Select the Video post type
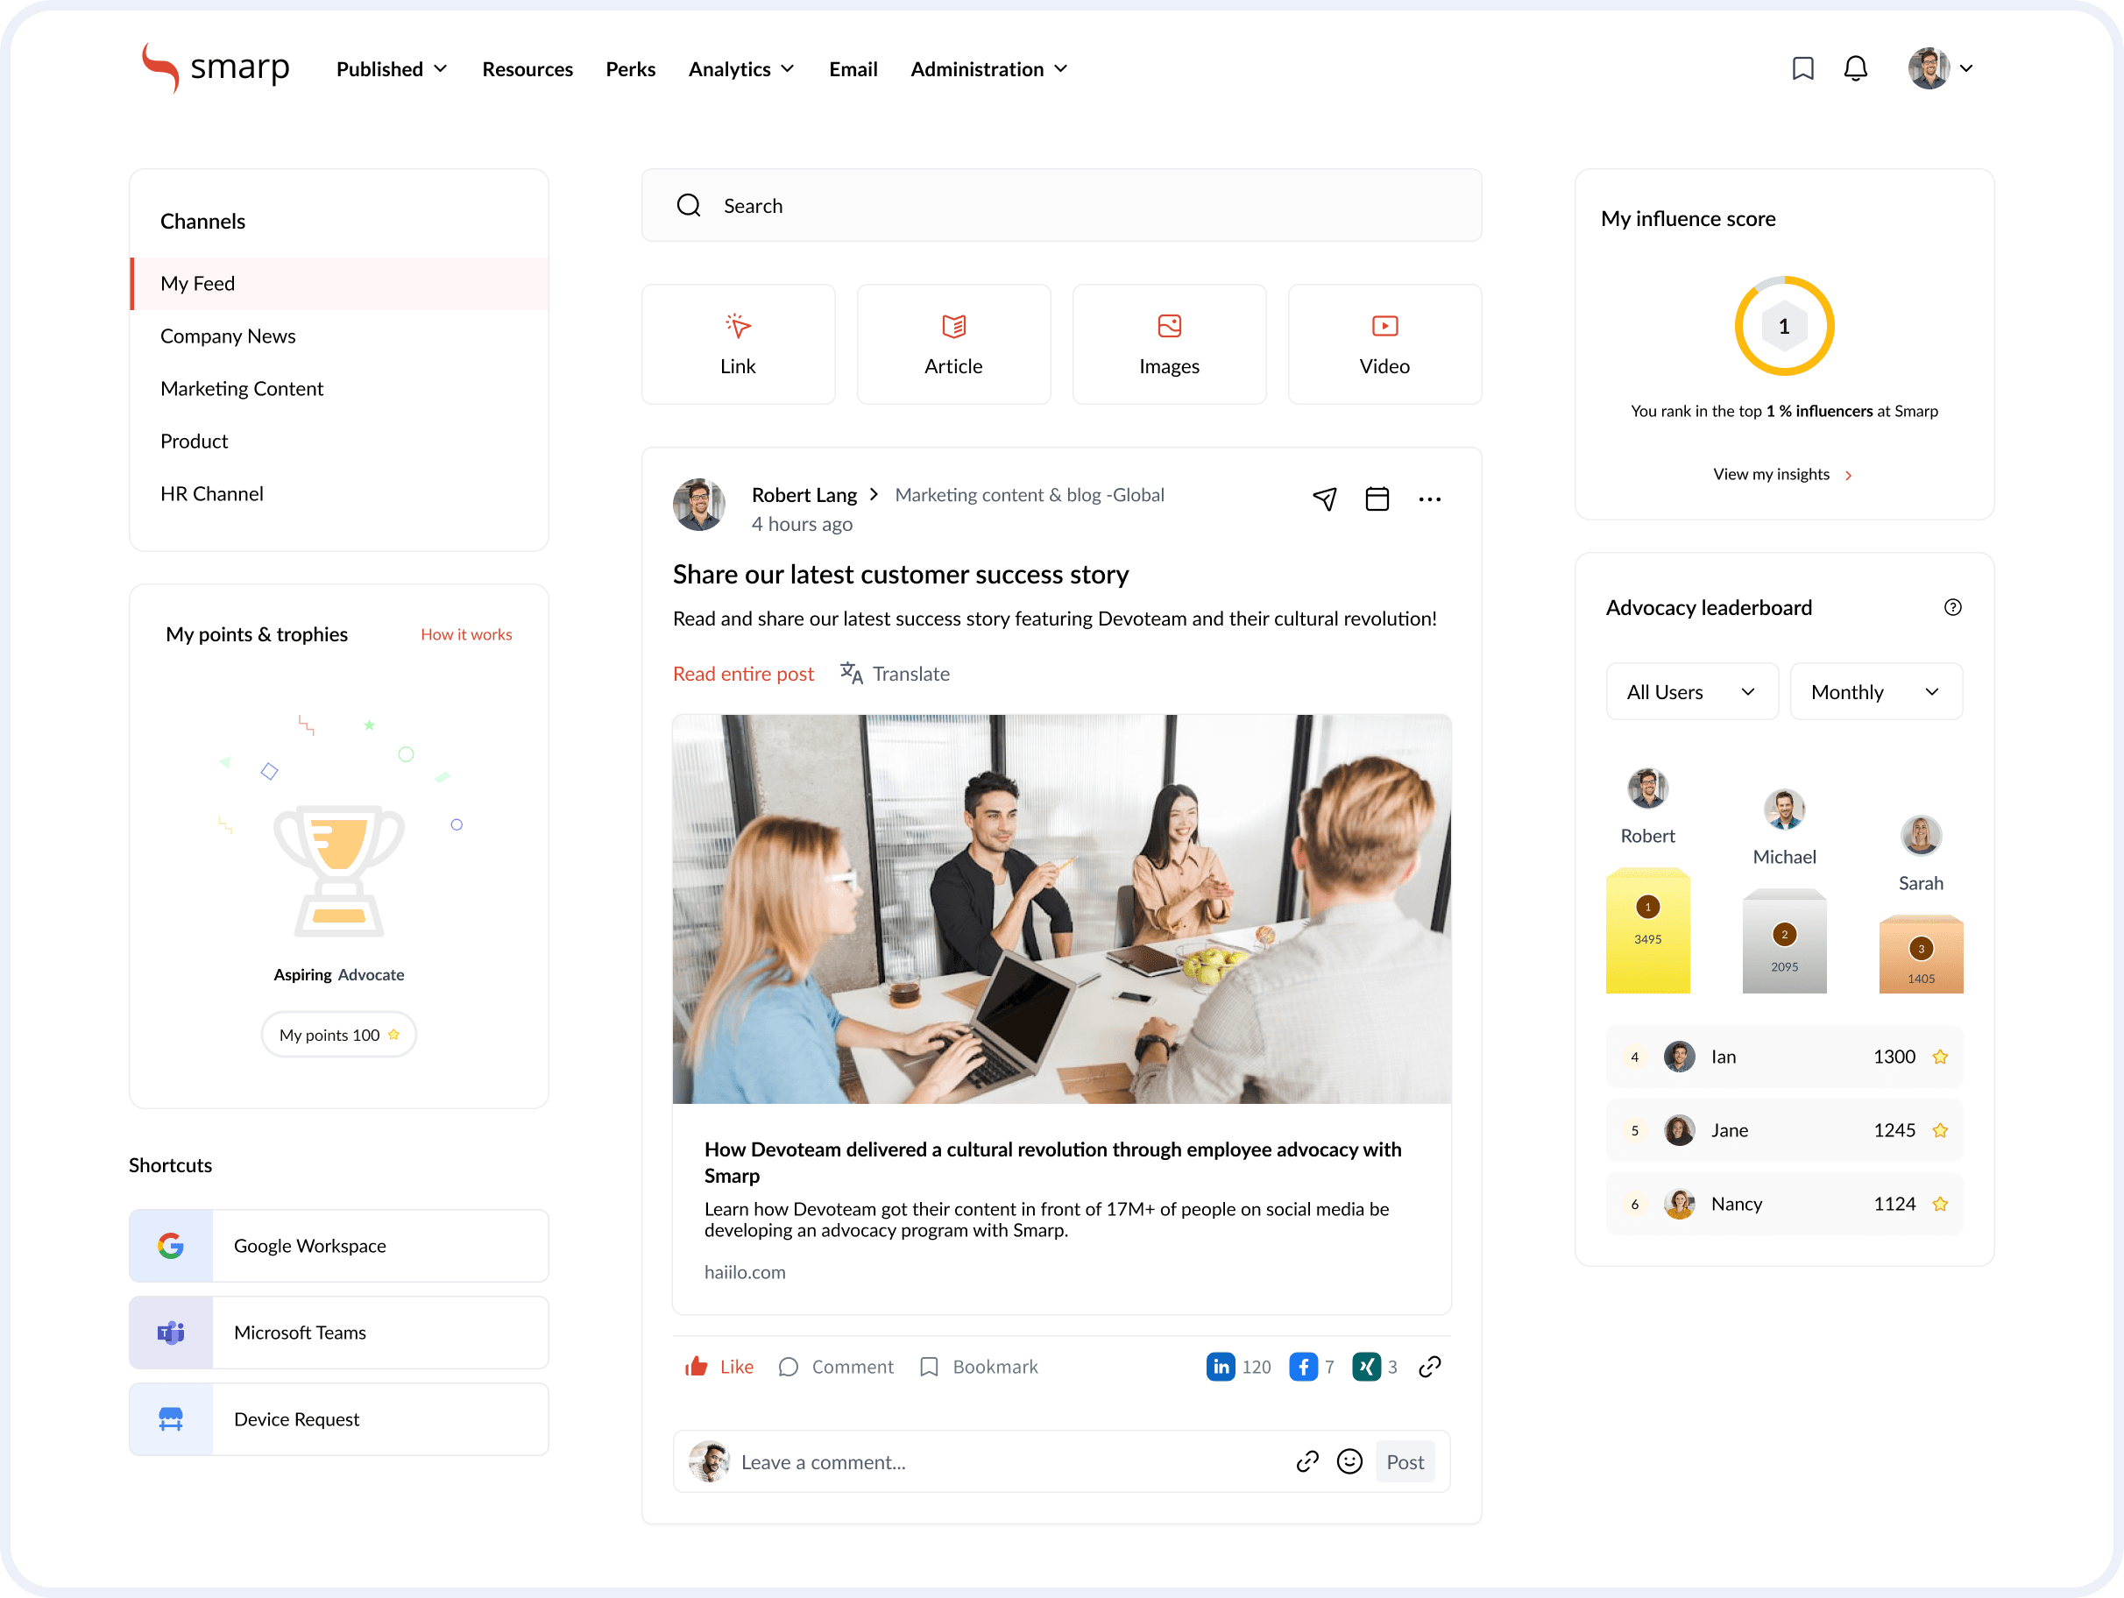The height and width of the screenshot is (1598, 2124). pos(1384,343)
